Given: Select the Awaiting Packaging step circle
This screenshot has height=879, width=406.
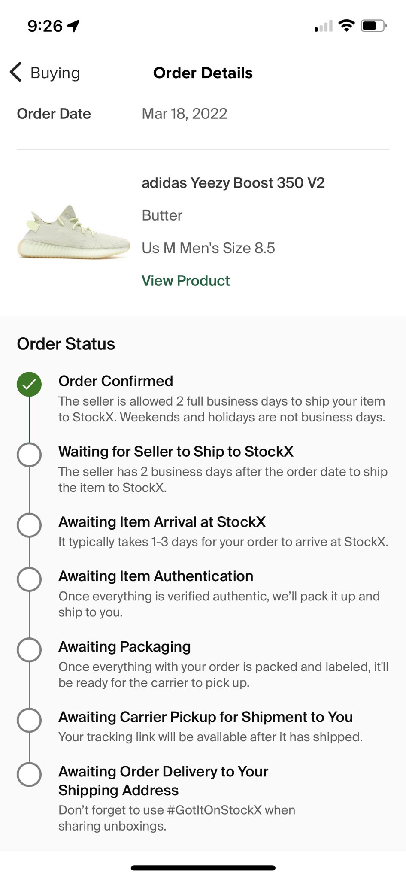Looking at the screenshot, I should click(29, 649).
